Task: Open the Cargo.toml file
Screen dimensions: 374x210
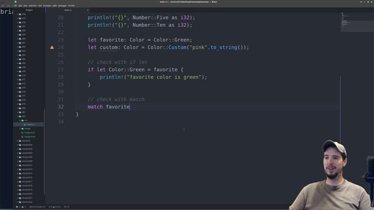Action: [x=29, y=136]
